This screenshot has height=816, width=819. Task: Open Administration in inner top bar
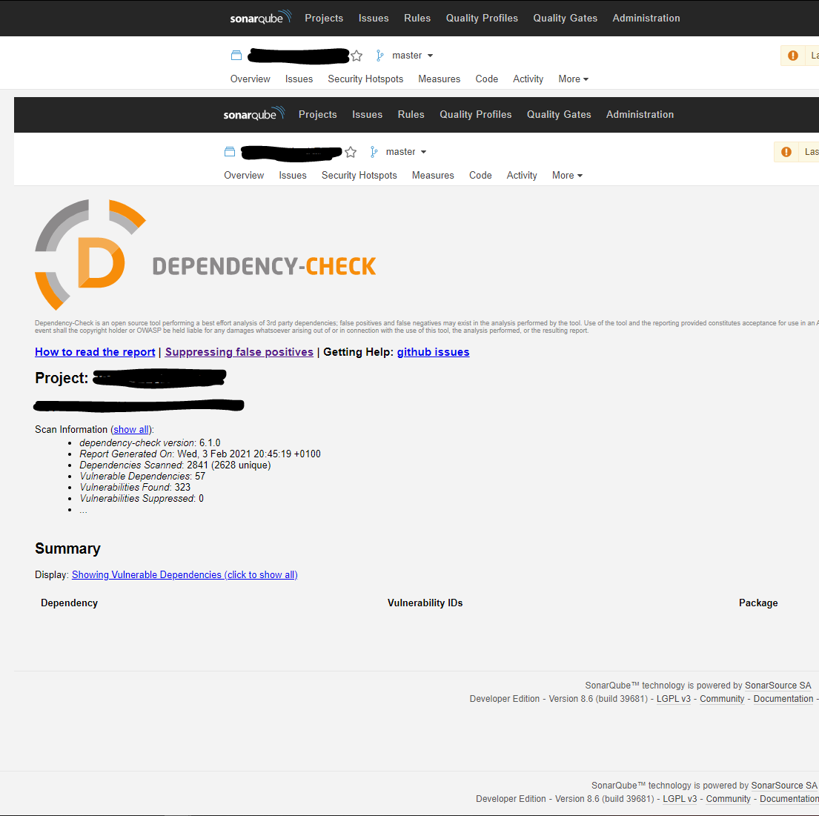[x=640, y=114]
